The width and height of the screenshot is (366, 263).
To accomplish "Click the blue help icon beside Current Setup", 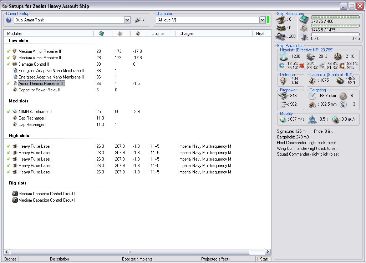I will [9, 20].
